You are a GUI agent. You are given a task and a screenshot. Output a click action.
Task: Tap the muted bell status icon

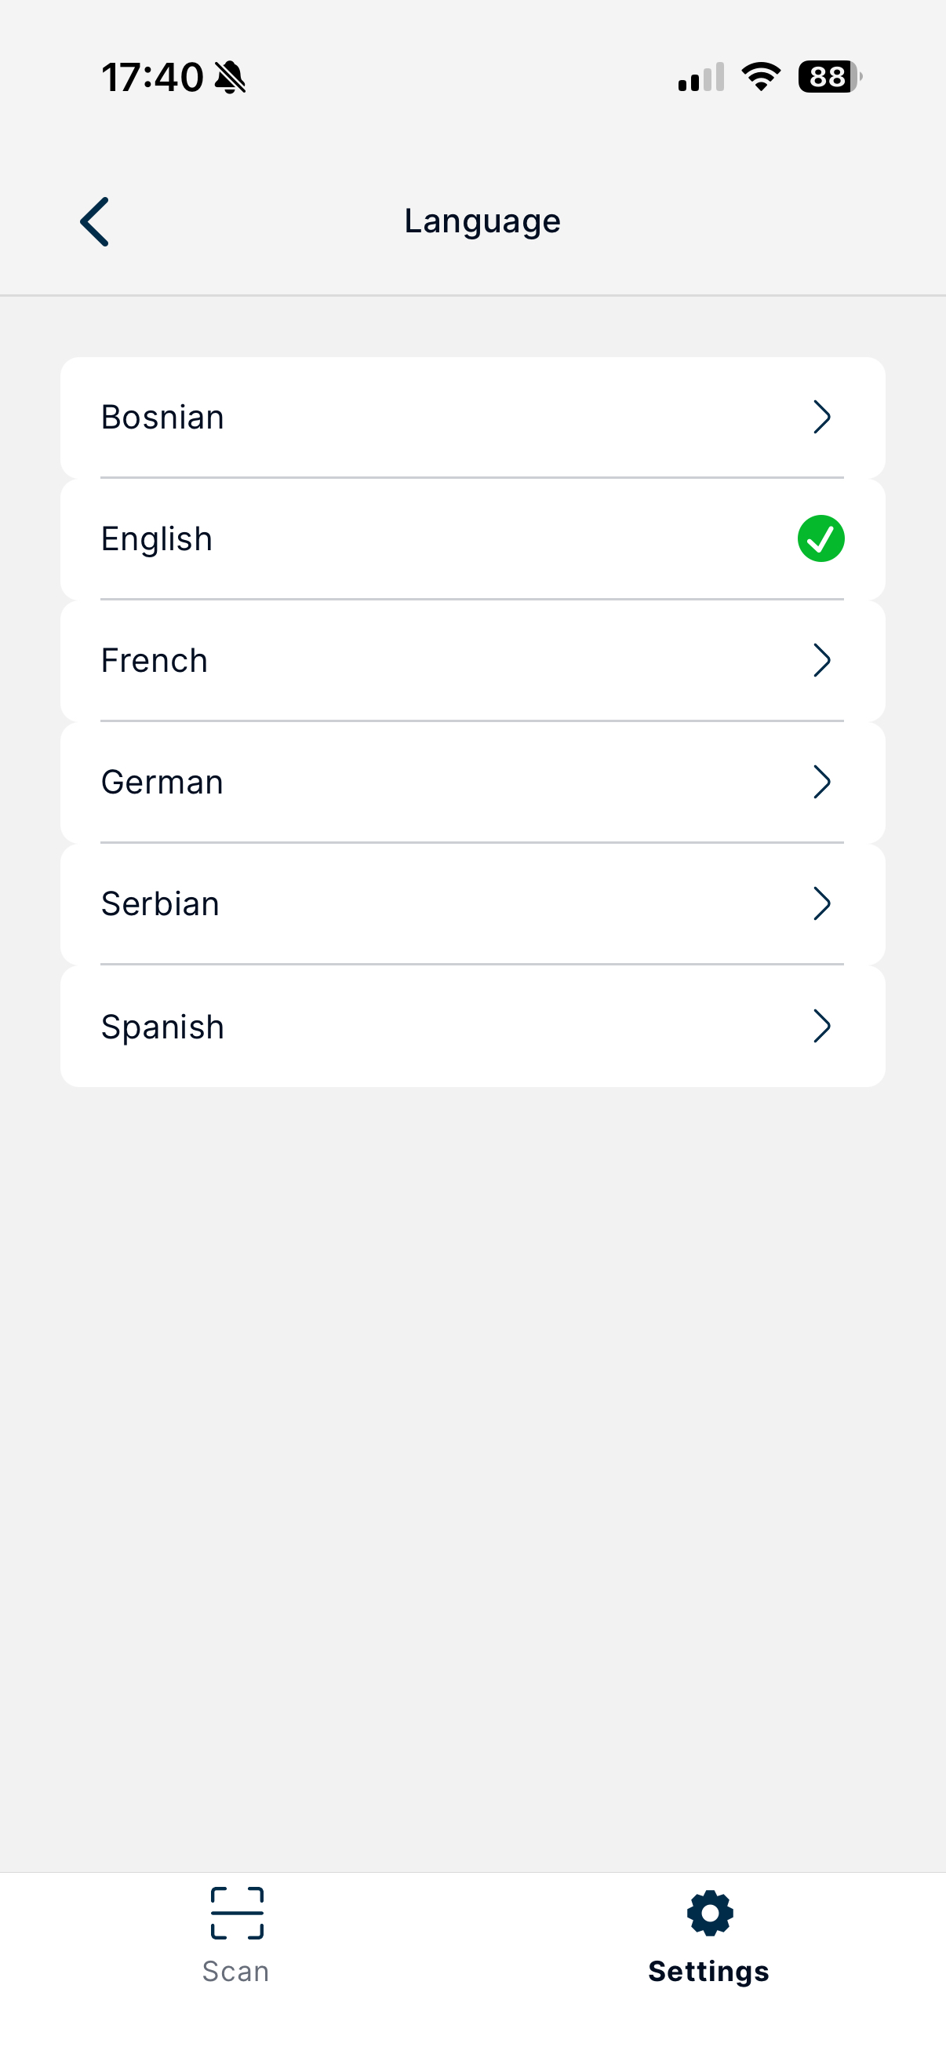click(x=231, y=78)
